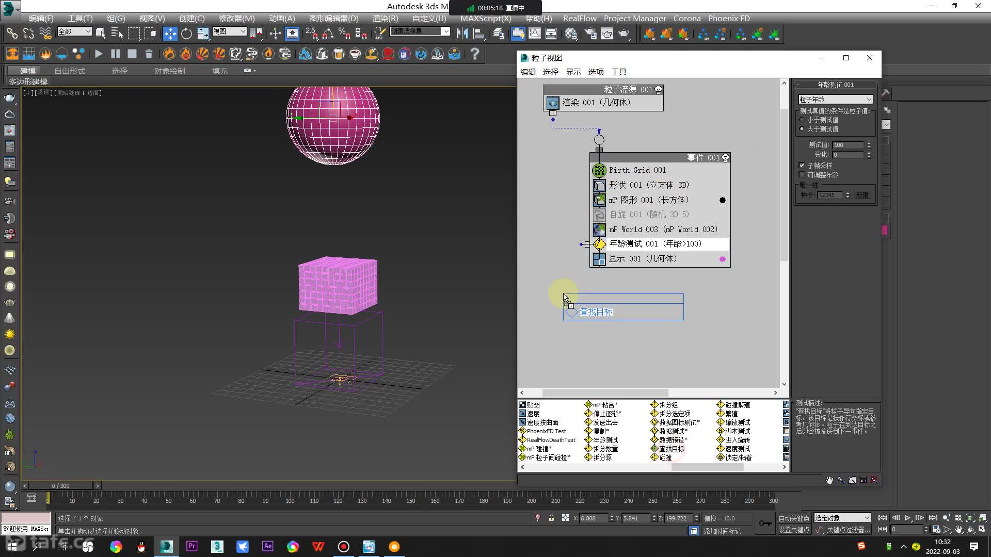
Task: Click the Mirror tool icon
Action: pos(462,34)
